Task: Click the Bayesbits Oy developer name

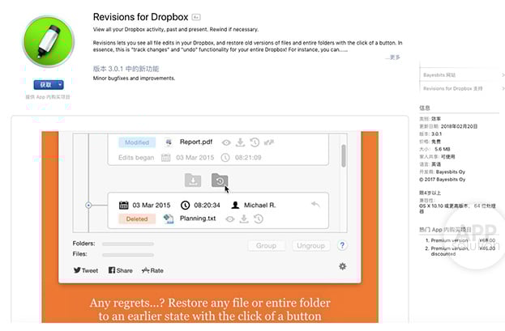Action: (x=451, y=172)
